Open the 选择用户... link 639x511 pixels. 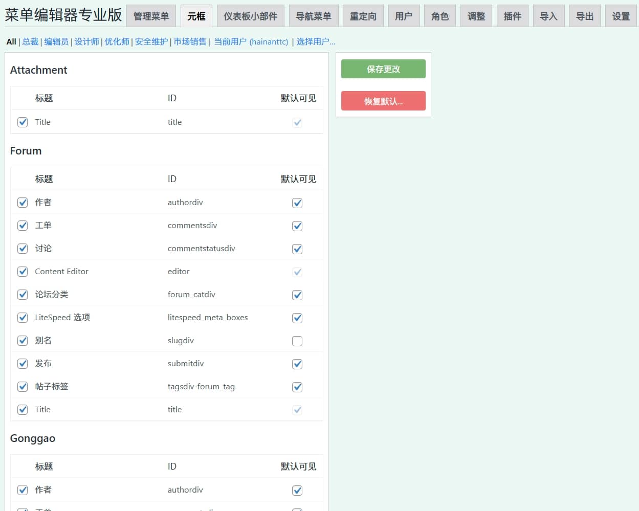[316, 42]
